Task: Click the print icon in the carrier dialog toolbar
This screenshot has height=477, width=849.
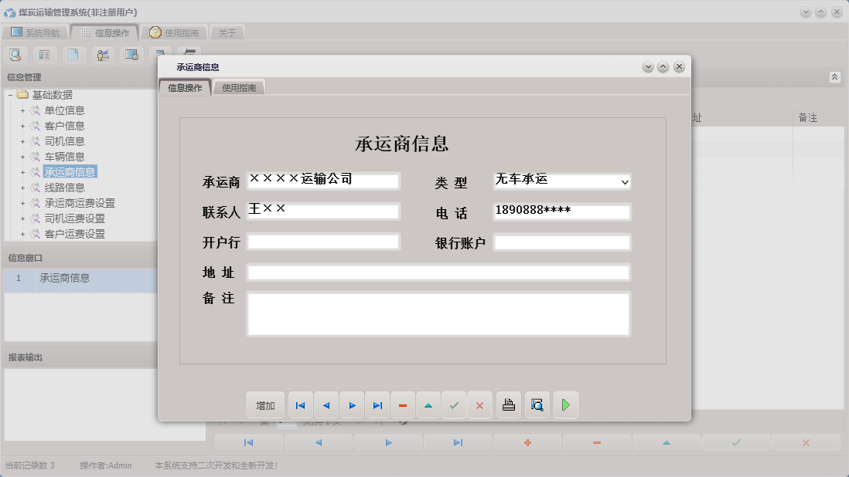Action: 508,404
